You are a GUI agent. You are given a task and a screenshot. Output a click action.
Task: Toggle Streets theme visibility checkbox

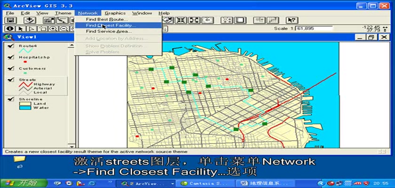click(11, 80)
